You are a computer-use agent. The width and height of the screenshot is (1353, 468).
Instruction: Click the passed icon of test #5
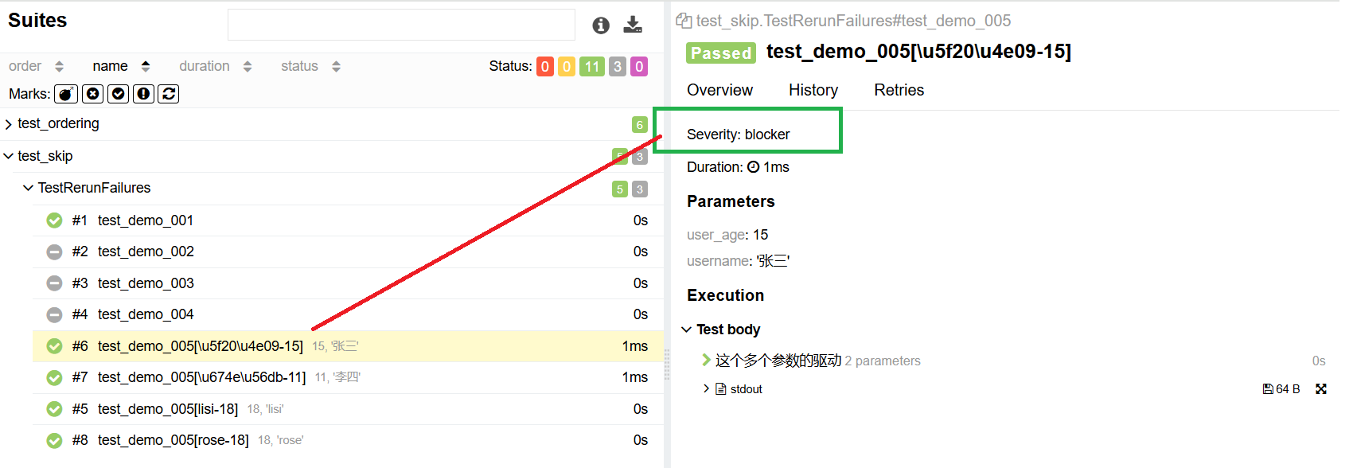click(54, 409)
